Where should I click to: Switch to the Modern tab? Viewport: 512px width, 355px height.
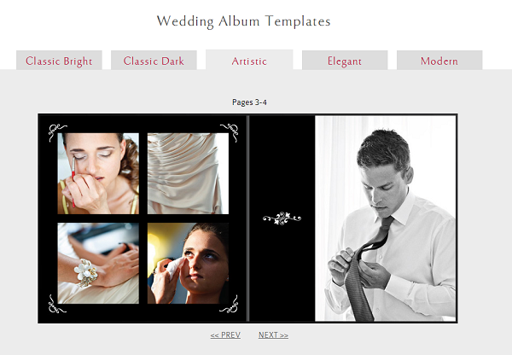click(439, 60)
